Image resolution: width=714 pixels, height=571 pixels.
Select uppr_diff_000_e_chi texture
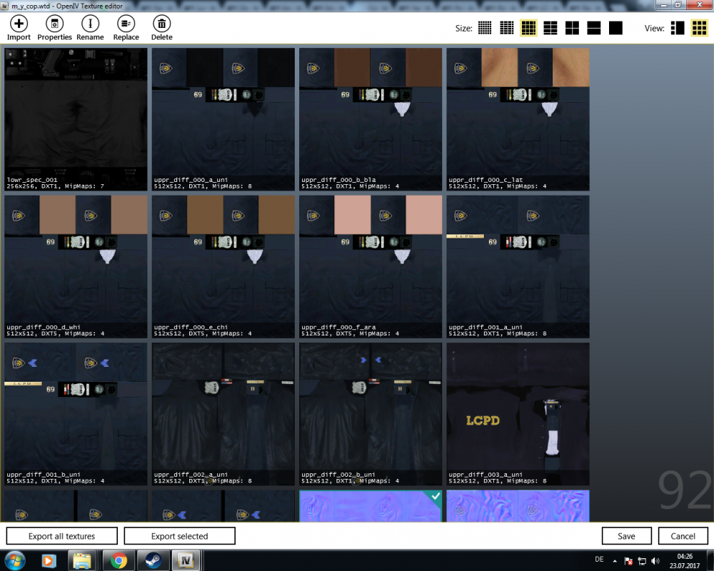pyautogui.click(x=223, y=267)
